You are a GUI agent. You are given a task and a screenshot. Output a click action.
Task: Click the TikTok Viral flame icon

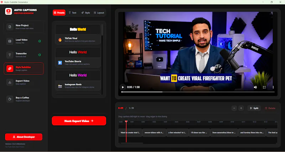(x=60, y=40)
